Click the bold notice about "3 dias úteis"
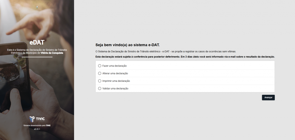 click(185, 57)
